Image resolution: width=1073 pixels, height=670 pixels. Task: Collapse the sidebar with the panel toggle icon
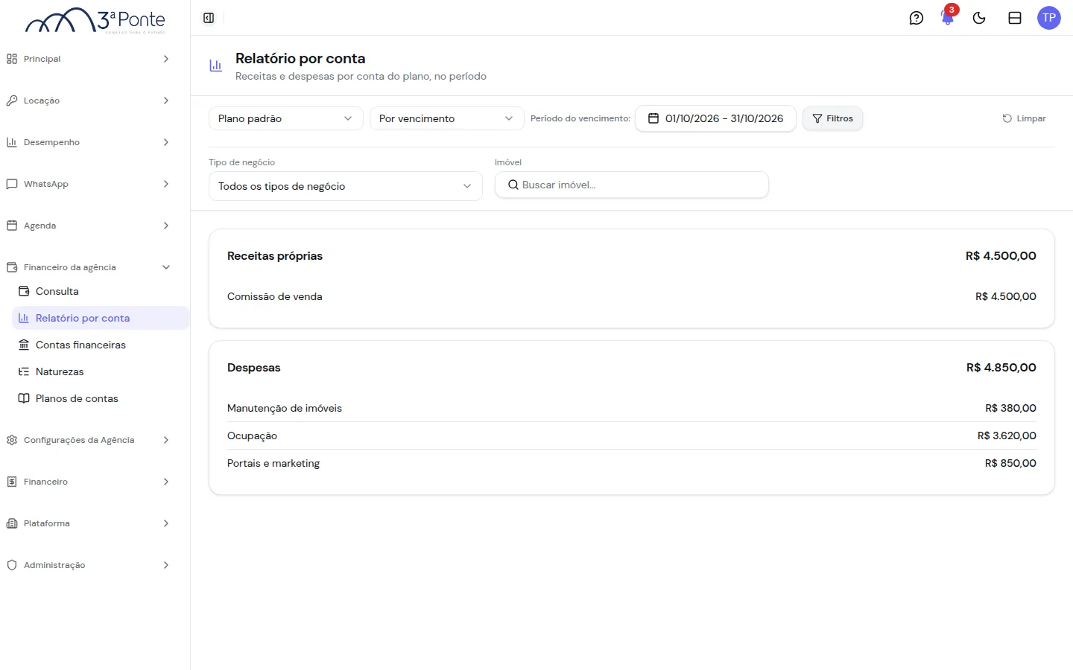(x=209, y=18)
